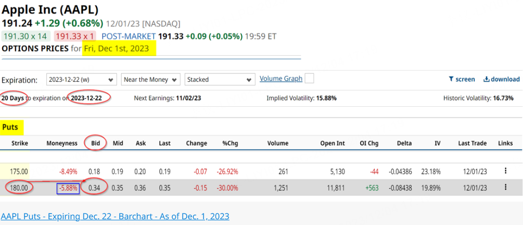The image size is (523, 225).
Task: Sort by the Ask column header
Action: (x=141, y=143)
